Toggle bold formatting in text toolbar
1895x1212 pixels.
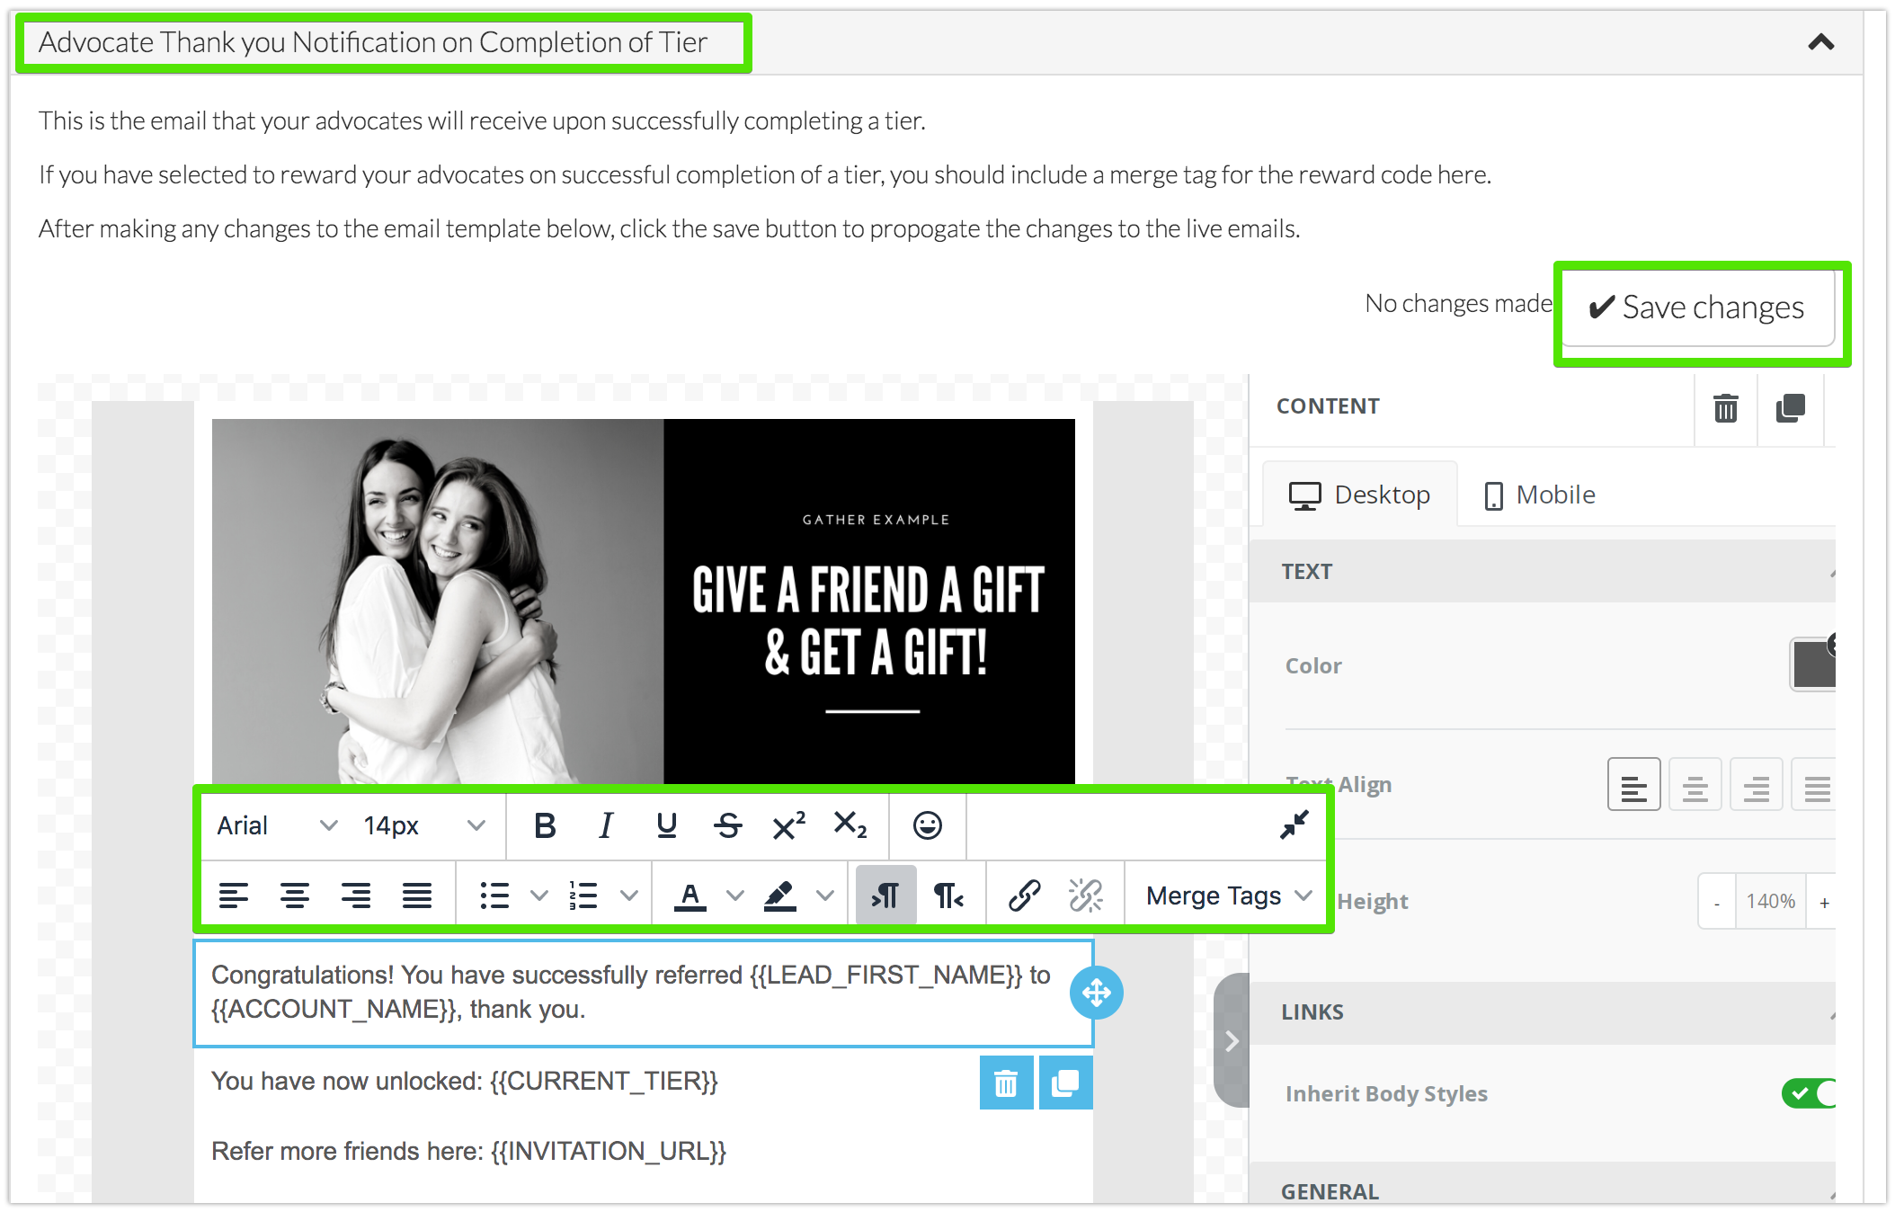point(545,825)
